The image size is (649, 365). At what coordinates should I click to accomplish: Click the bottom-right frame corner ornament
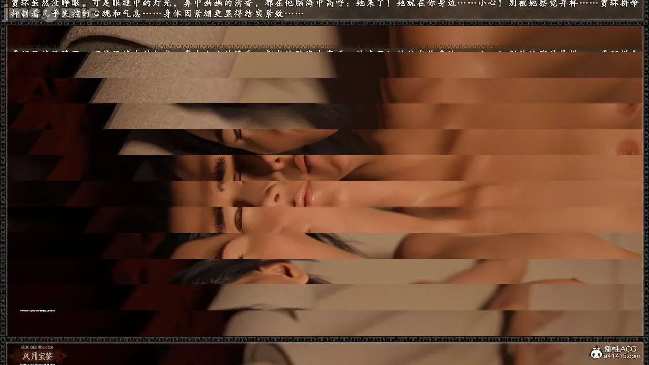pos(645,339)
